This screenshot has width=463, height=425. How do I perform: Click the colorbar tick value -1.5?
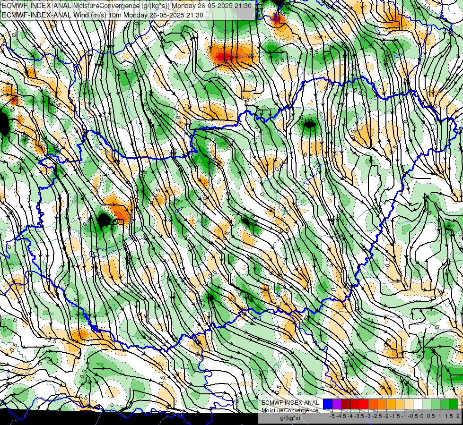(x=395, y=416)
